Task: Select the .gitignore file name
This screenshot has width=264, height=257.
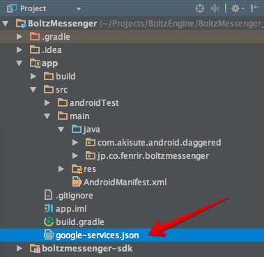Action: pos(75,196)
